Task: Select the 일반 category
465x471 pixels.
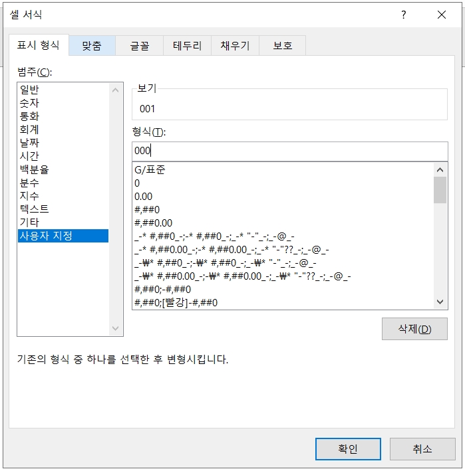Action: tap(63, 90)
